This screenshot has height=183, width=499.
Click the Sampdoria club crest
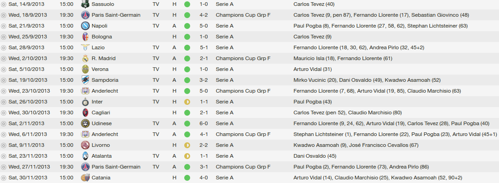pos(85,80)
